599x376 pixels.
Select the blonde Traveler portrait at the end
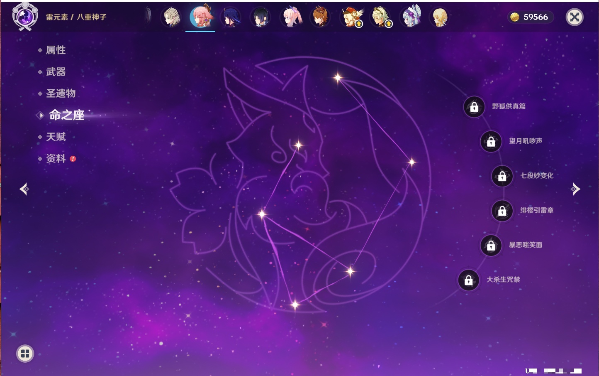click(440, 17)
